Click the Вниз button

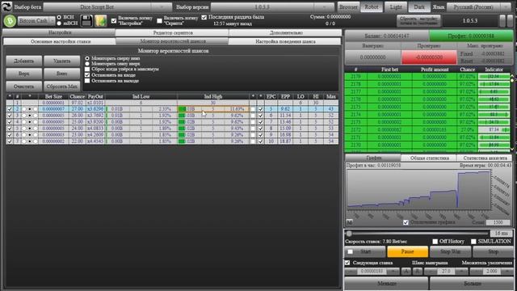(x=62, y=74)
